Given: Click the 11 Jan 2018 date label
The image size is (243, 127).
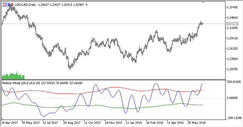Looking at the screenshot, I should click(133, 123).
